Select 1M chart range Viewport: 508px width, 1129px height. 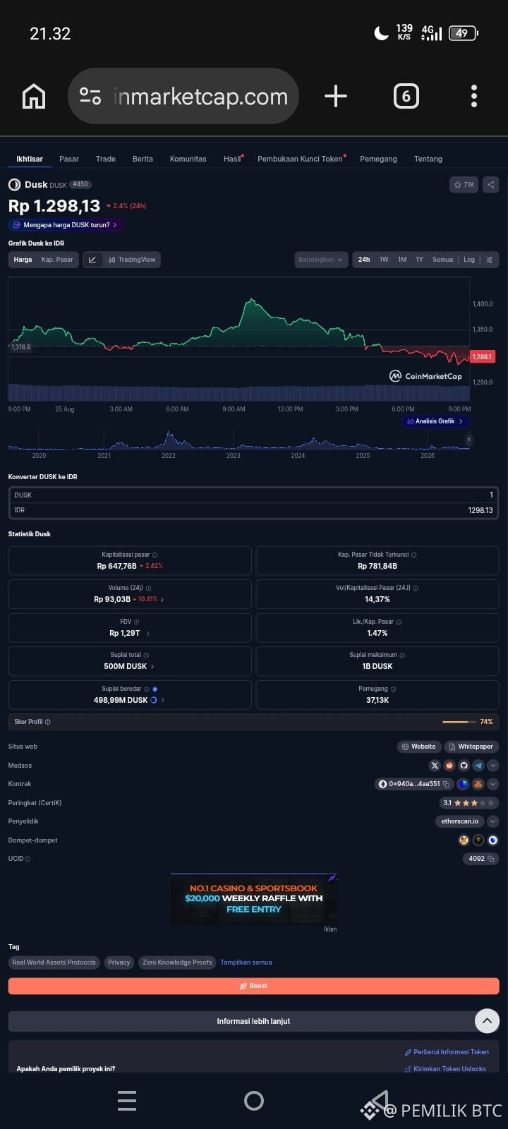tap(402, 260)
